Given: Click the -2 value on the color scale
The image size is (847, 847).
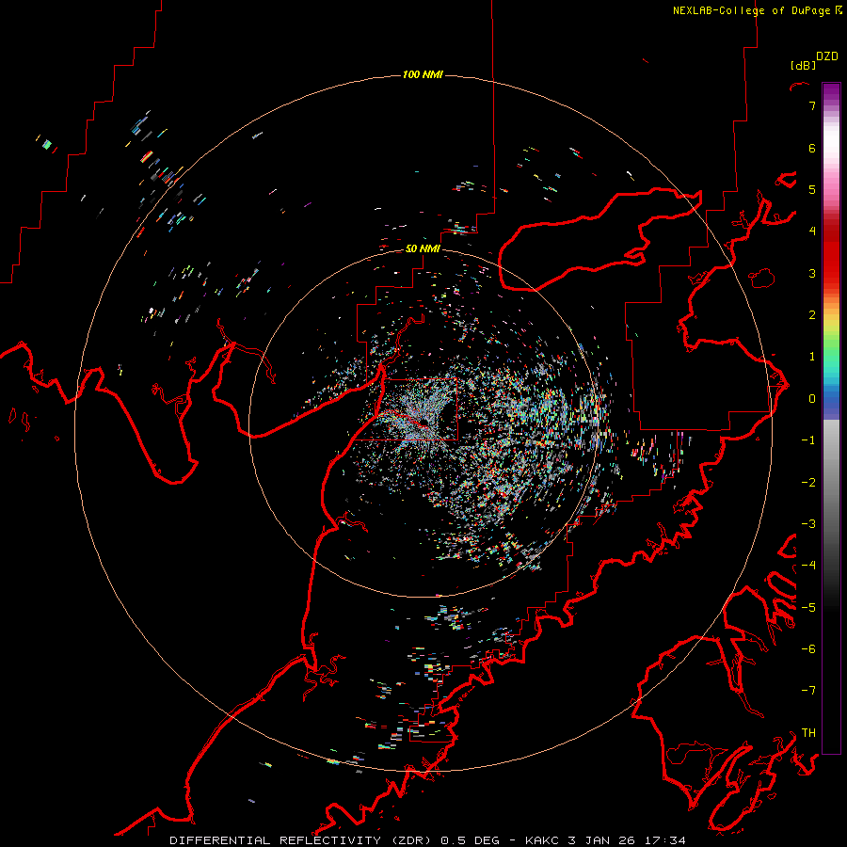Looking at the screenshot, I should point(808,483).
